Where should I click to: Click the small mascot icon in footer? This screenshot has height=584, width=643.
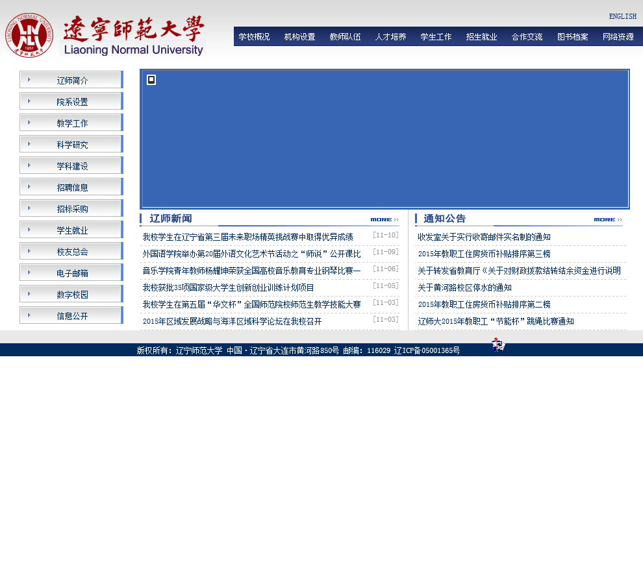click(498, 345)
